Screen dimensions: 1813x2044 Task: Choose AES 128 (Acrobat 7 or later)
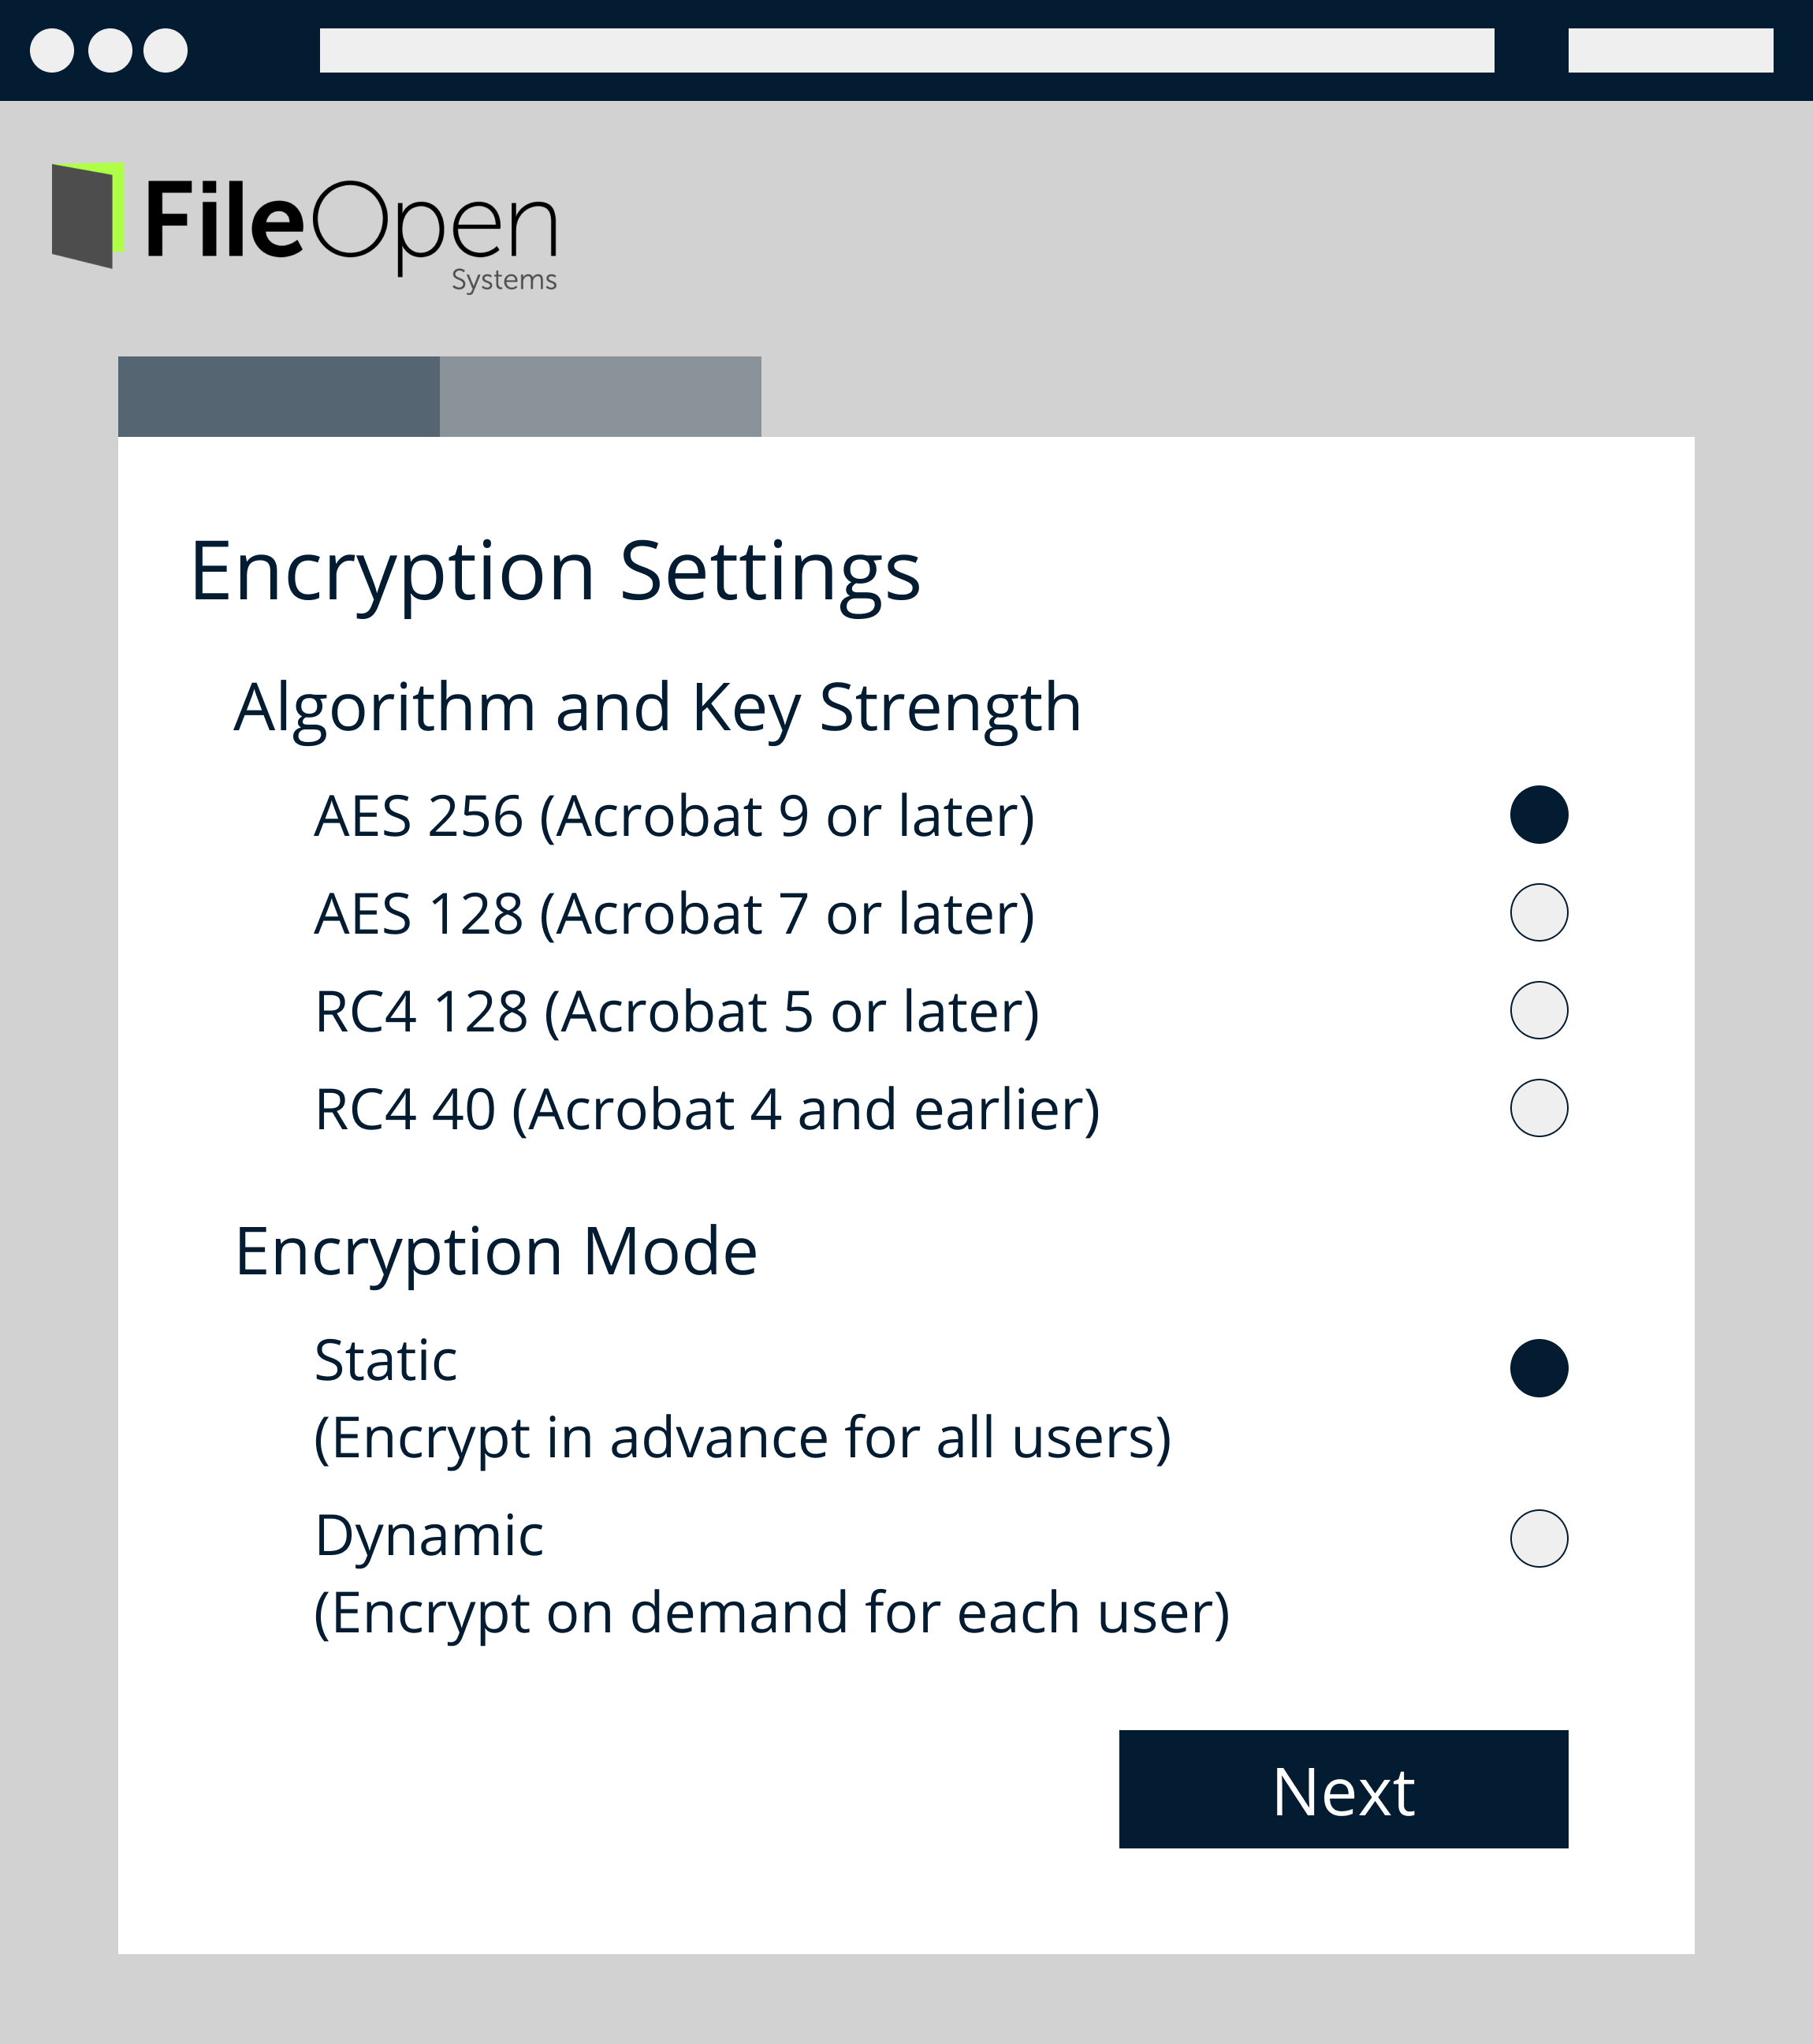1538,912
